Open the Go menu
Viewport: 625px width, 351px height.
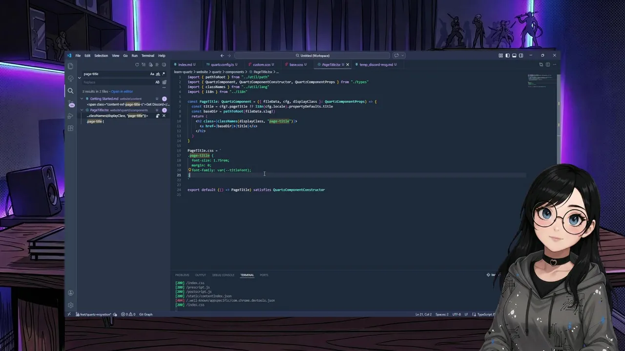pos(125,56)
